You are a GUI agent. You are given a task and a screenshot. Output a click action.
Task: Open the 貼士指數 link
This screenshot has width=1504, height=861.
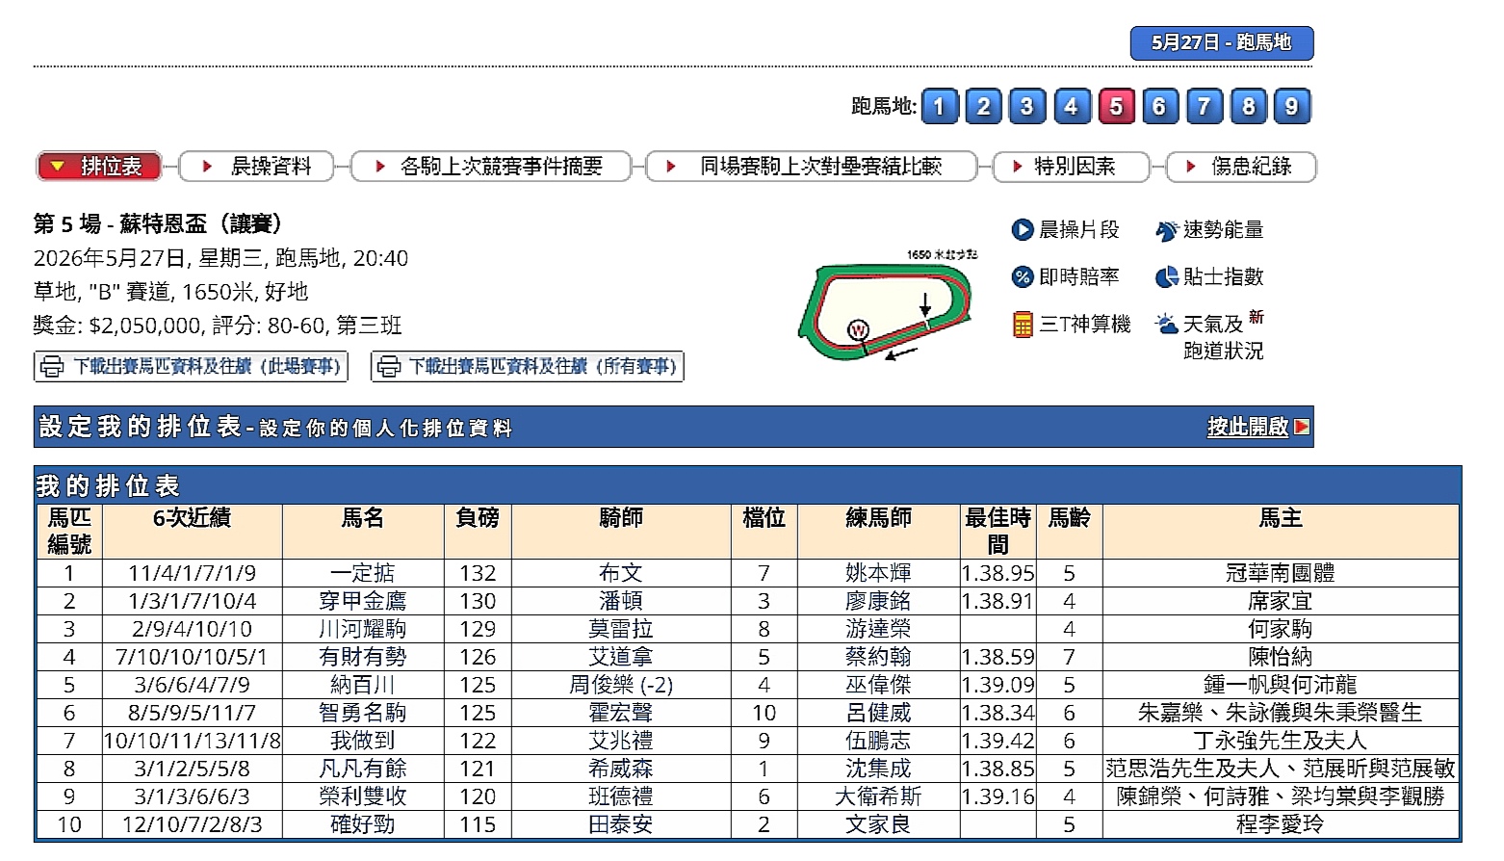coord(1223,276)
